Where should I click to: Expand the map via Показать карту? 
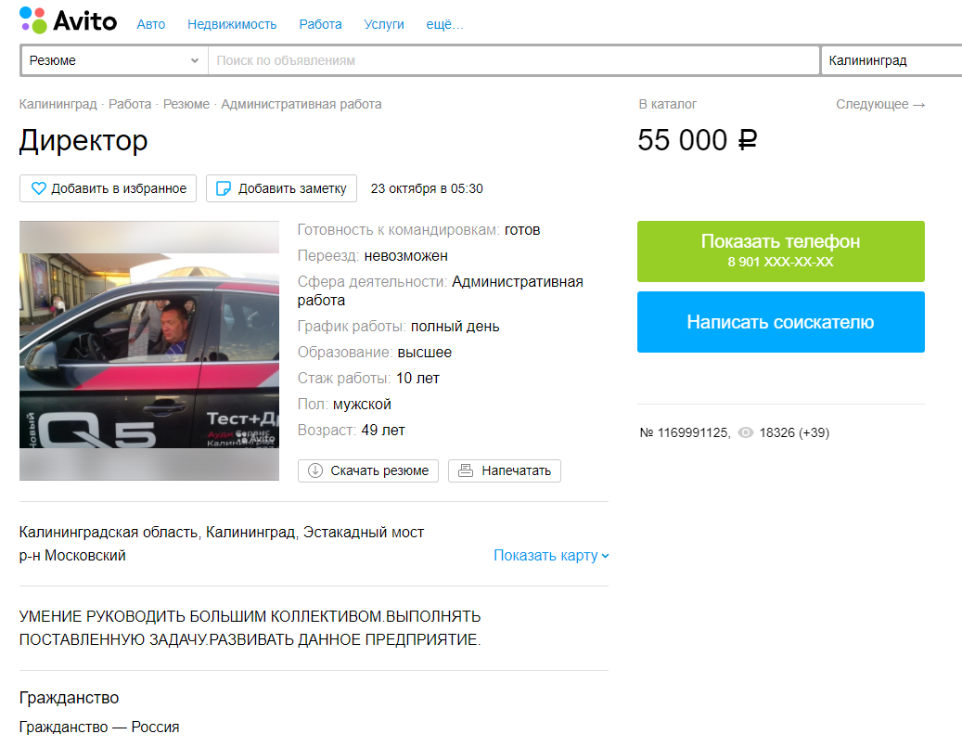(551, 556)
